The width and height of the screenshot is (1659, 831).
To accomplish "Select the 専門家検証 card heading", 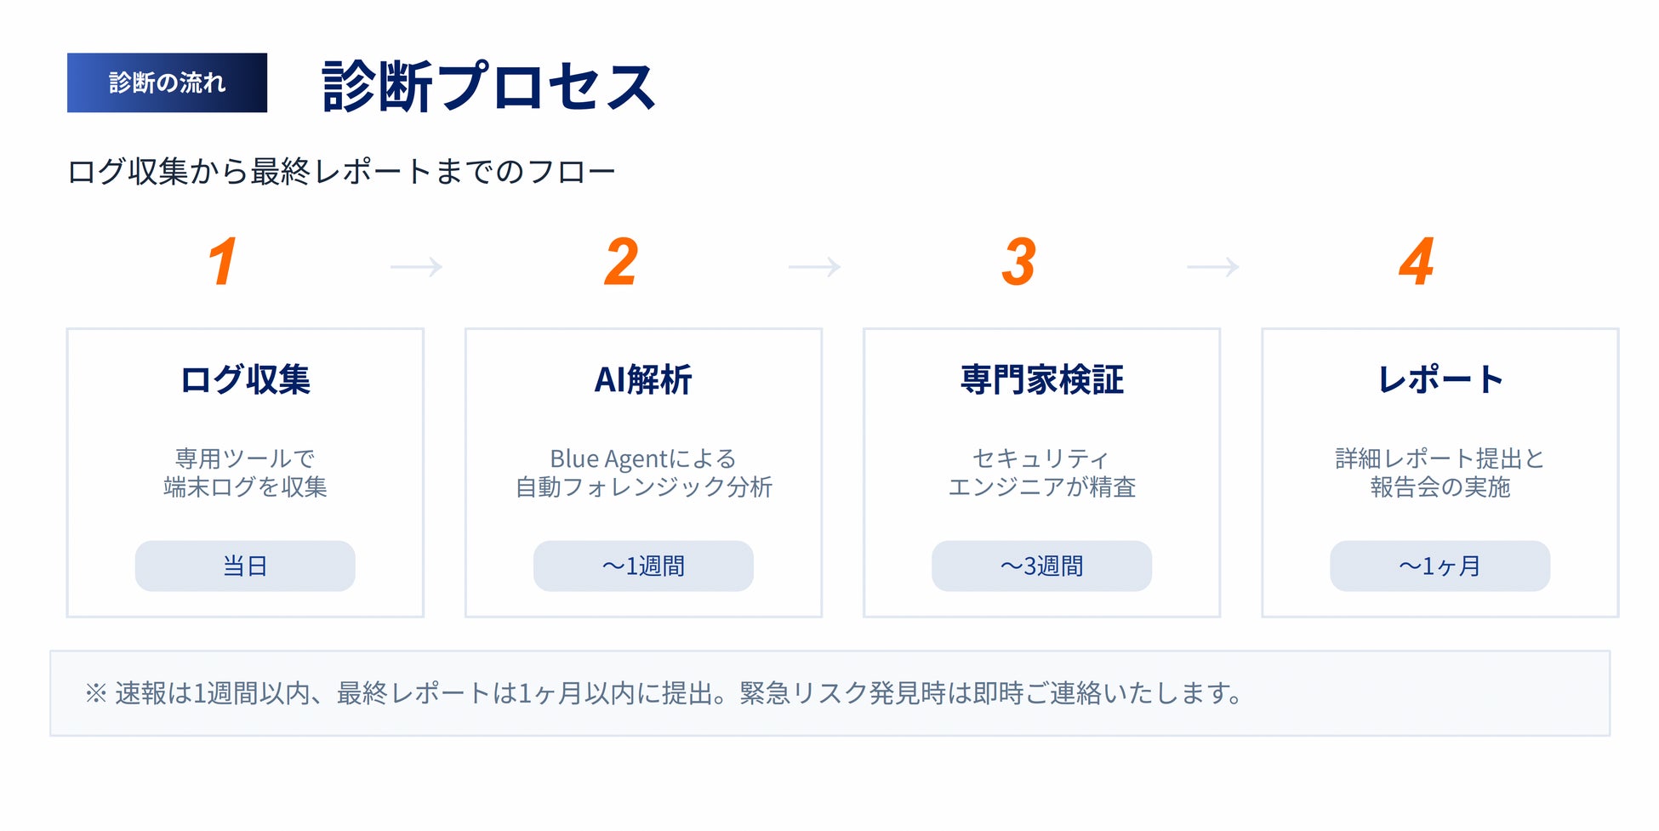I will coord(1042,379).
